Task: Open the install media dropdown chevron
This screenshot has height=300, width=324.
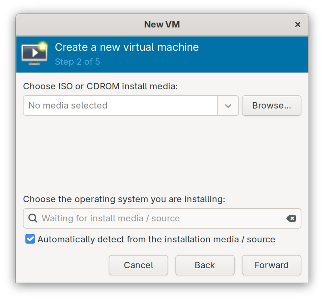Action: 228,106
